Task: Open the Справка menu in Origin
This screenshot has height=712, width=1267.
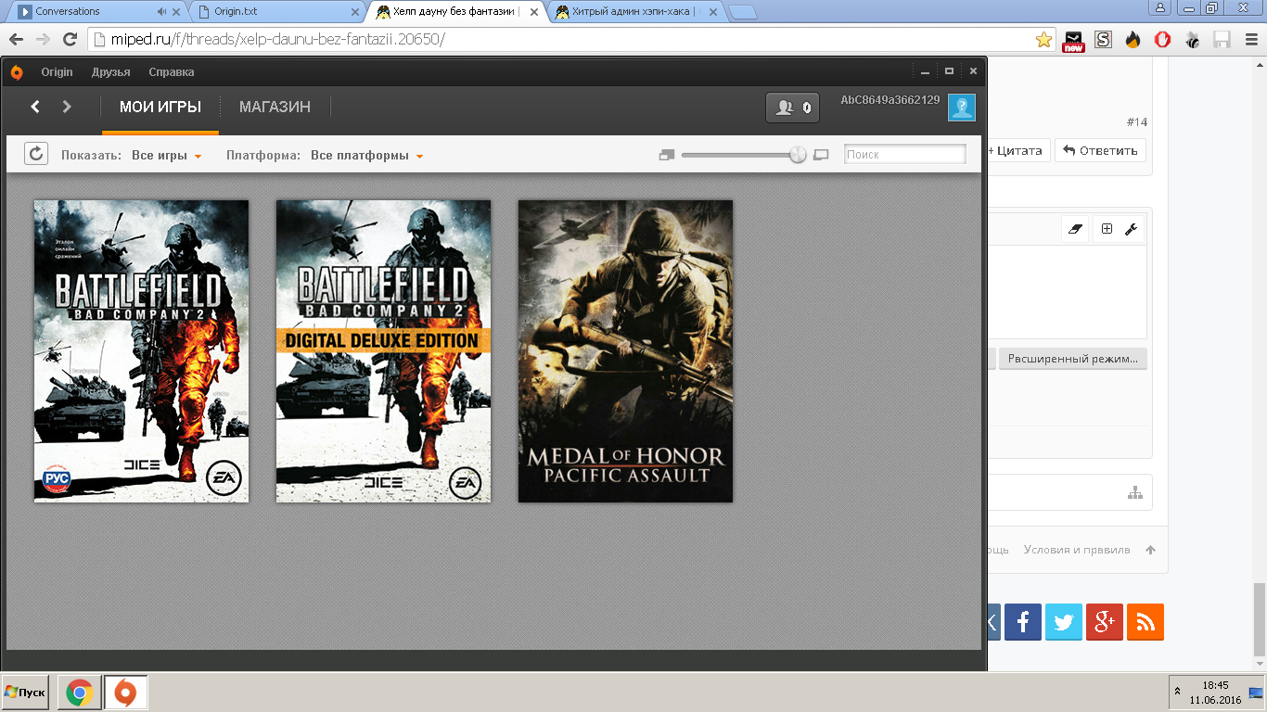Action: pos(172,72)
